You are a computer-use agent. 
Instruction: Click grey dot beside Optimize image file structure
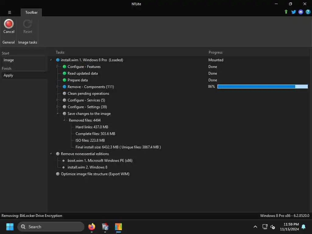pyautogui.click(x=58, y=174)
